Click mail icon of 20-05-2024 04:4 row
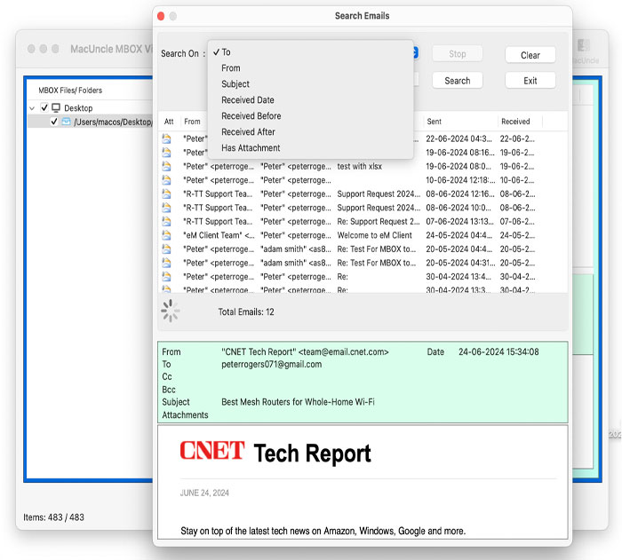 [x=167, y=248]
